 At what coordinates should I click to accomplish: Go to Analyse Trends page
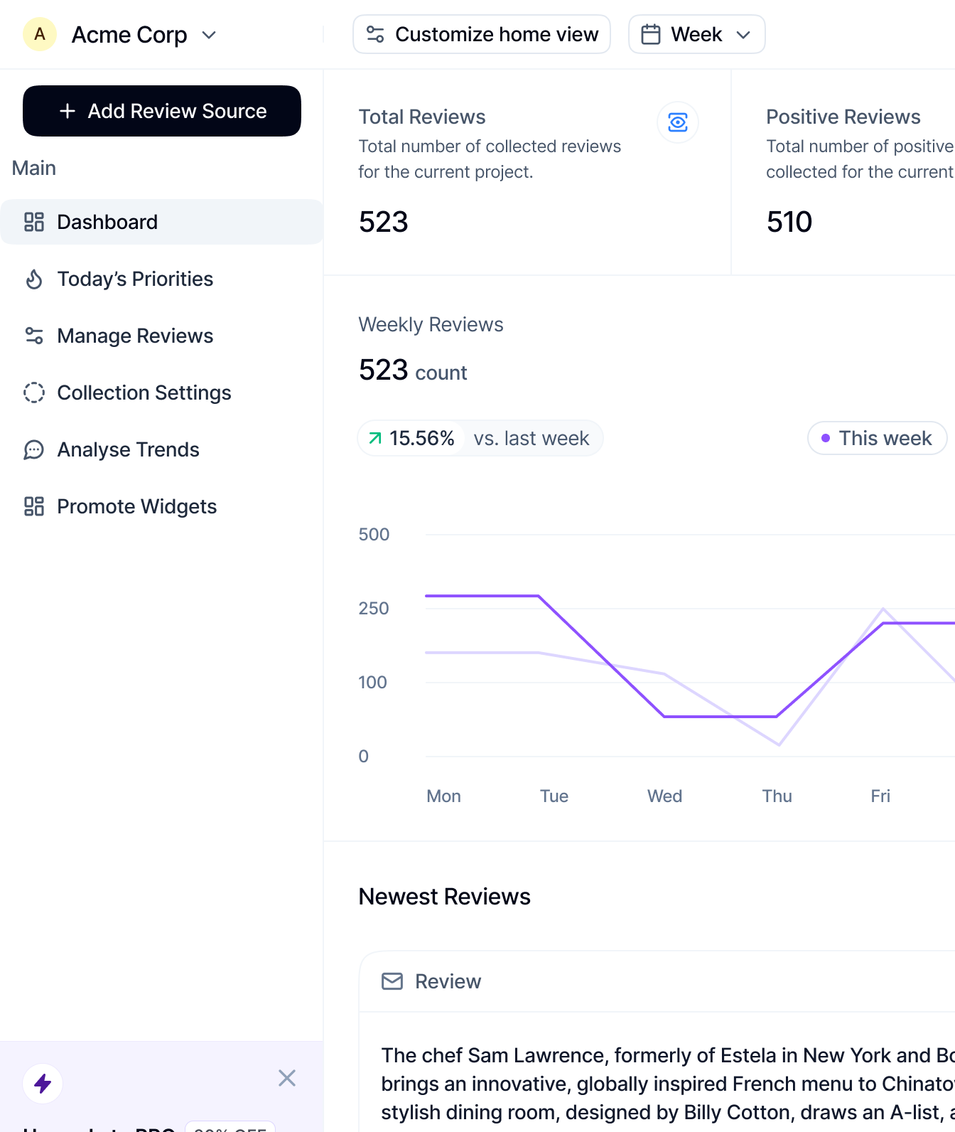[x=128, y=449]
